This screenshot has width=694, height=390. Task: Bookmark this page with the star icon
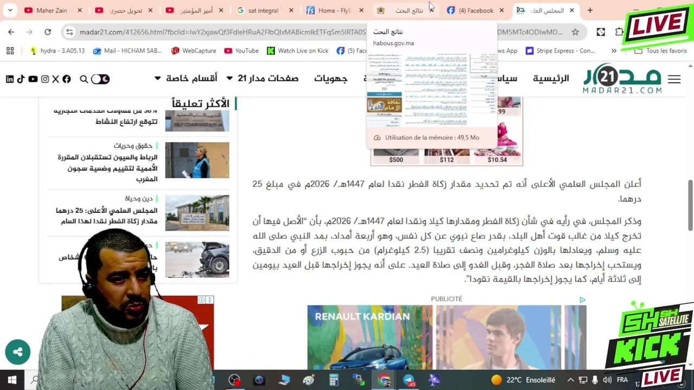575,32
